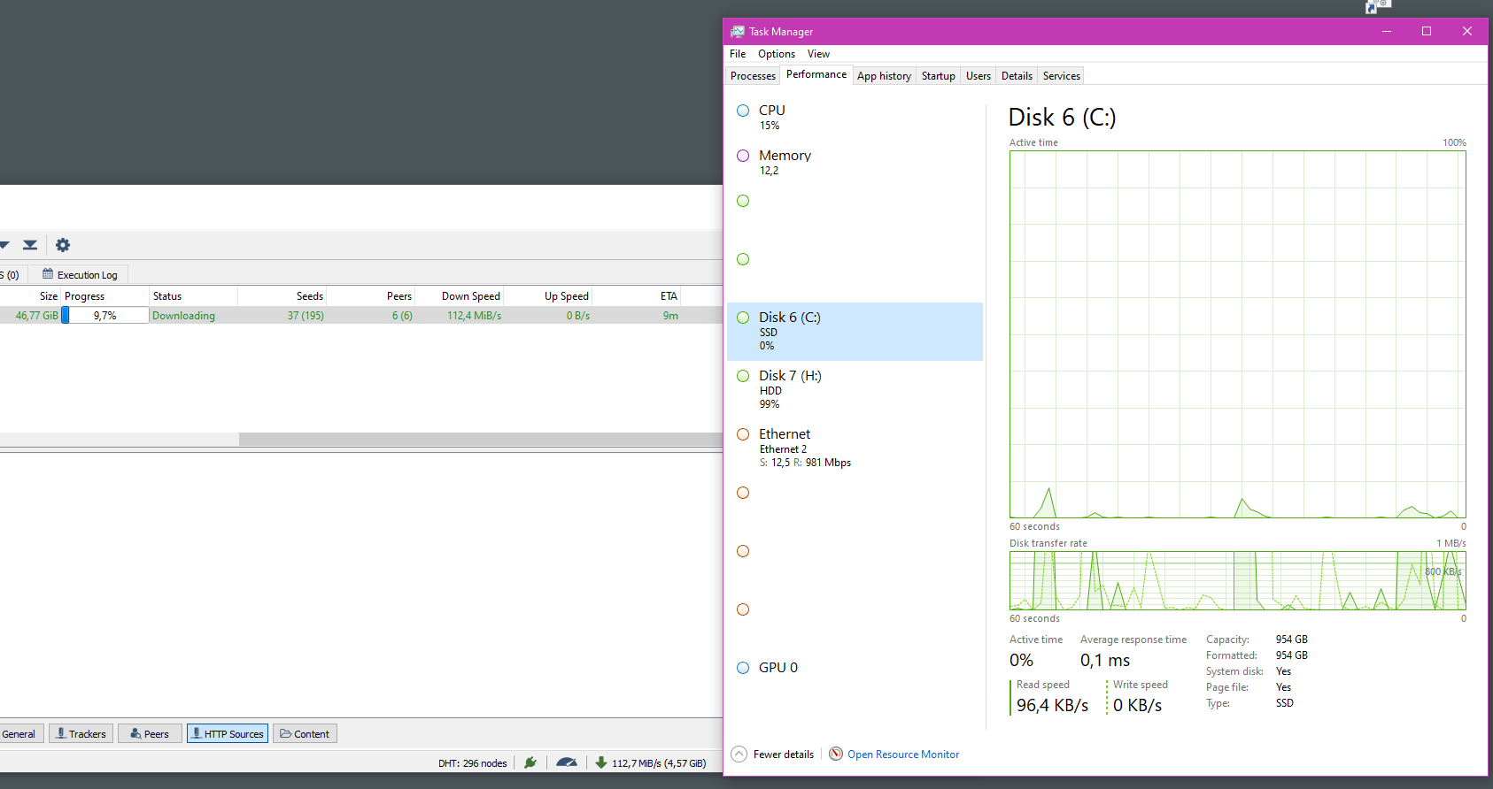
Task: Click the Write speed value 0 KB/s
Action: (x=1137, y=705)
